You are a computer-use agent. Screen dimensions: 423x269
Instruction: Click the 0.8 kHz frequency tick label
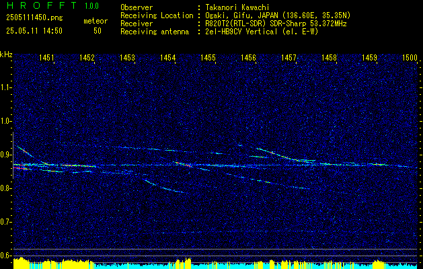5,188
